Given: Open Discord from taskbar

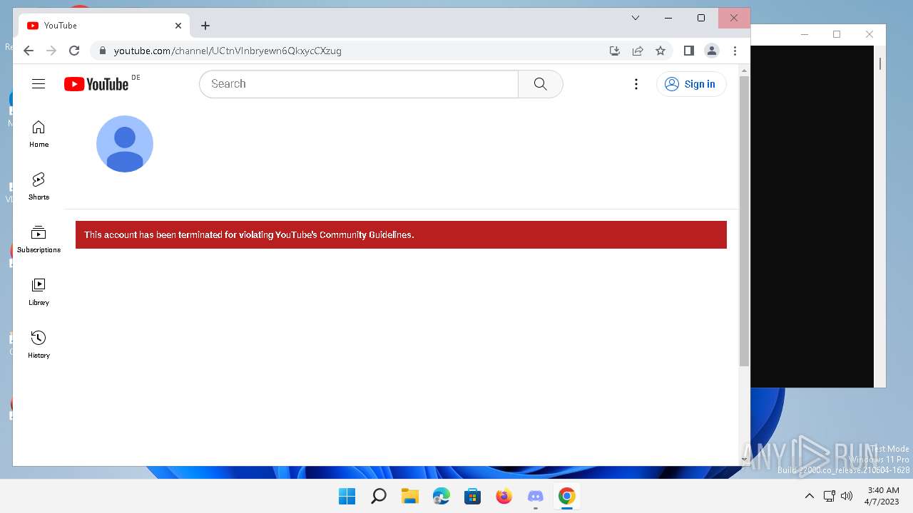Looking at the screenshot, I should click(536, 496).
